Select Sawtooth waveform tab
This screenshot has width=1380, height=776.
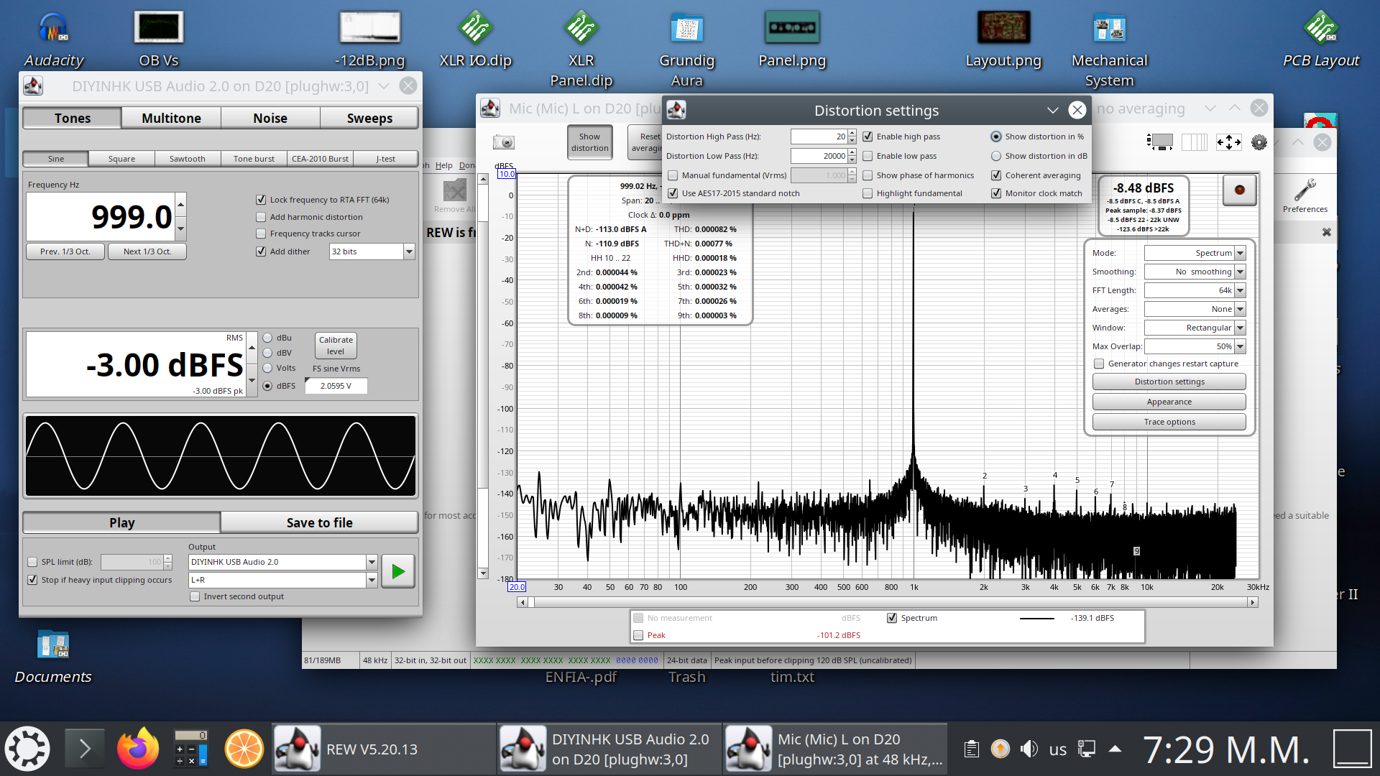188,159
